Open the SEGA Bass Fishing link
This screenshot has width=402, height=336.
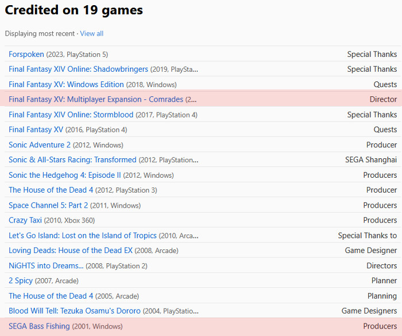coord(39,326)
